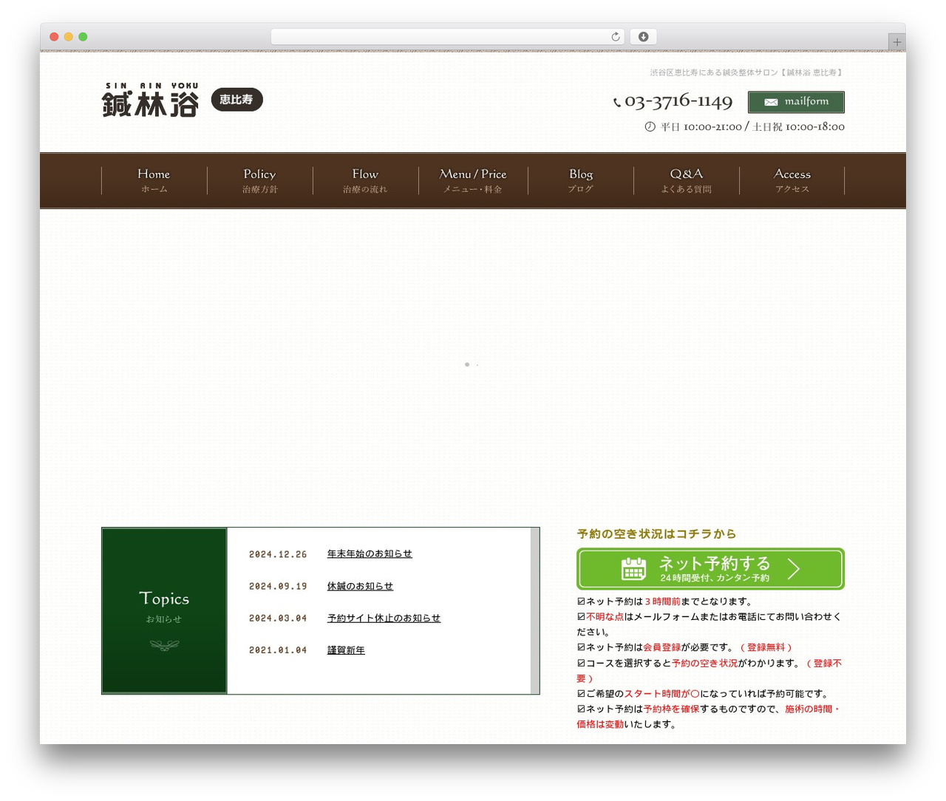Click the phone handset icon
This screenshot has height=801, width=946.
pos(617,103)
